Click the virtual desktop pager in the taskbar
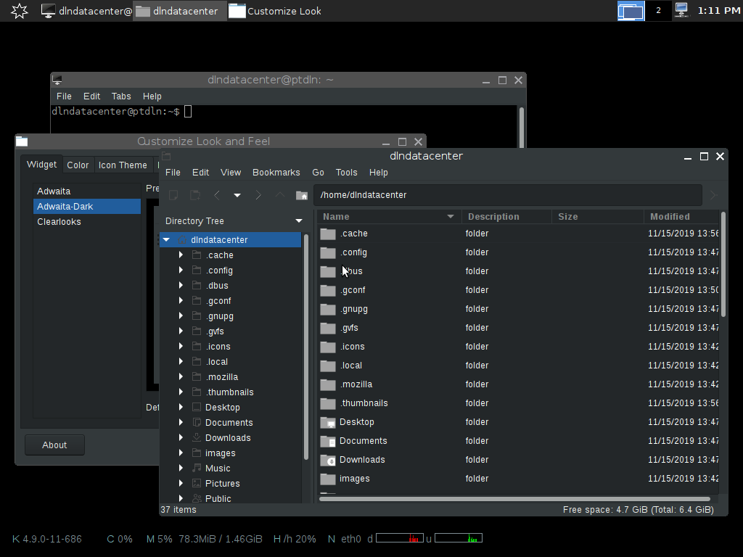 click(631, 11)
